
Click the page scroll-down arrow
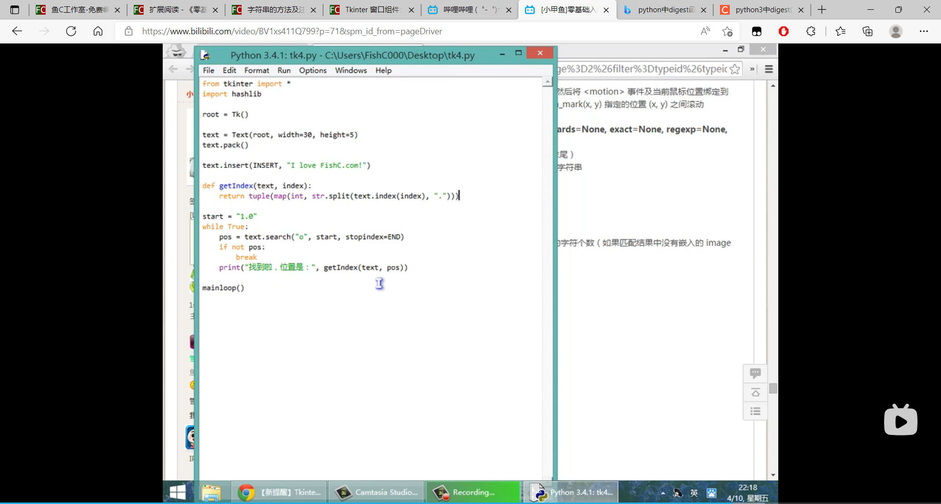(773, 475)
